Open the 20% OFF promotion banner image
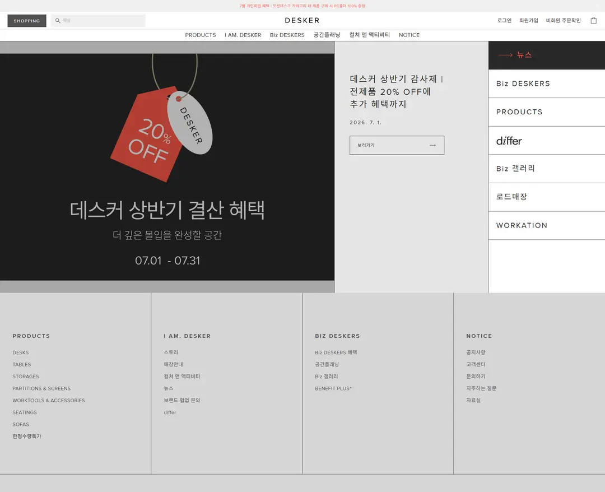 [167, 167]
